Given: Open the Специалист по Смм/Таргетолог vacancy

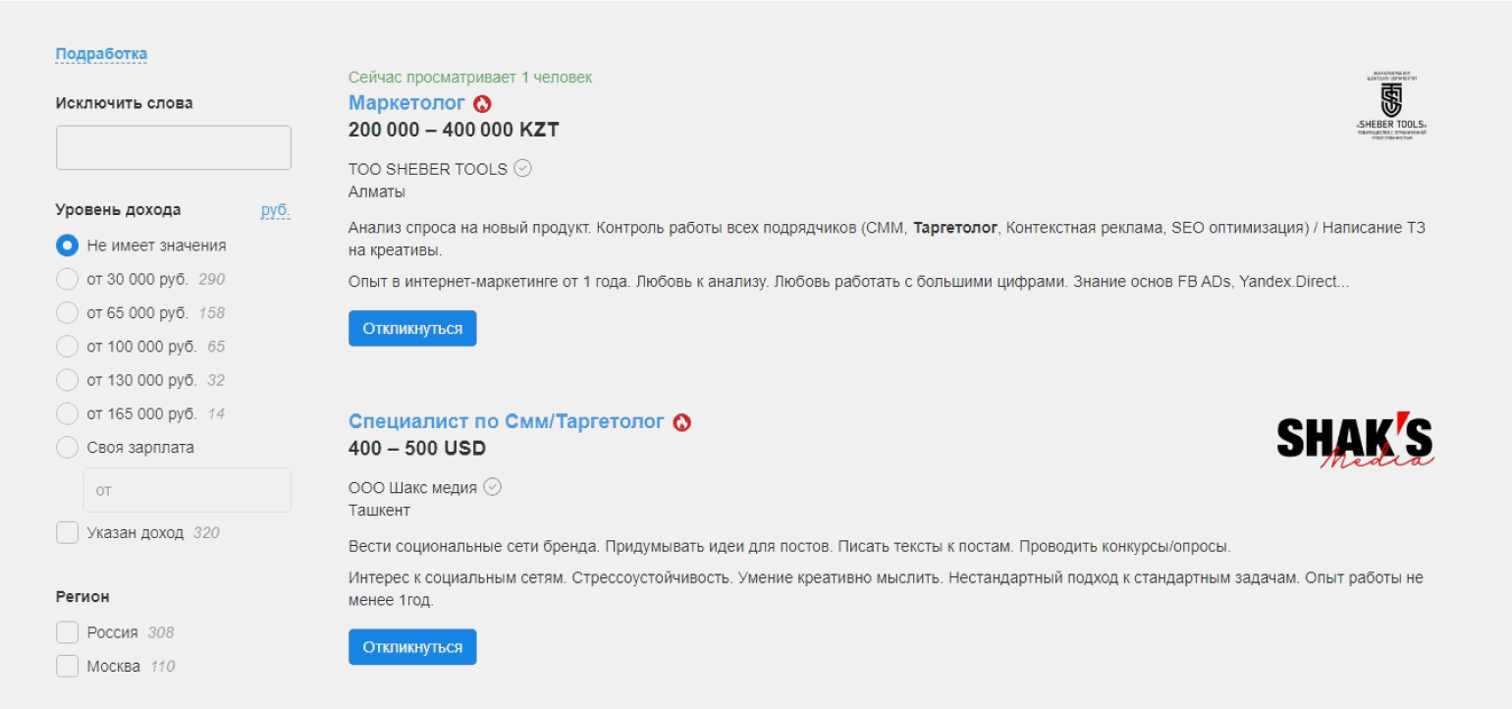Looking at the screenshot, I should click(507, 421).
